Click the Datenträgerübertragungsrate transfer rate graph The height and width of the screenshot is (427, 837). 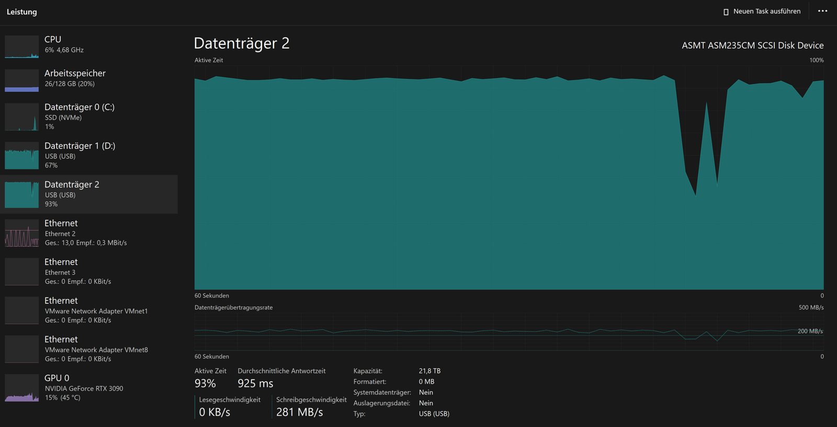point(509,331)
